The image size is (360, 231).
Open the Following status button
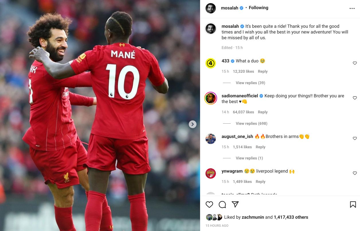point(259,8)
